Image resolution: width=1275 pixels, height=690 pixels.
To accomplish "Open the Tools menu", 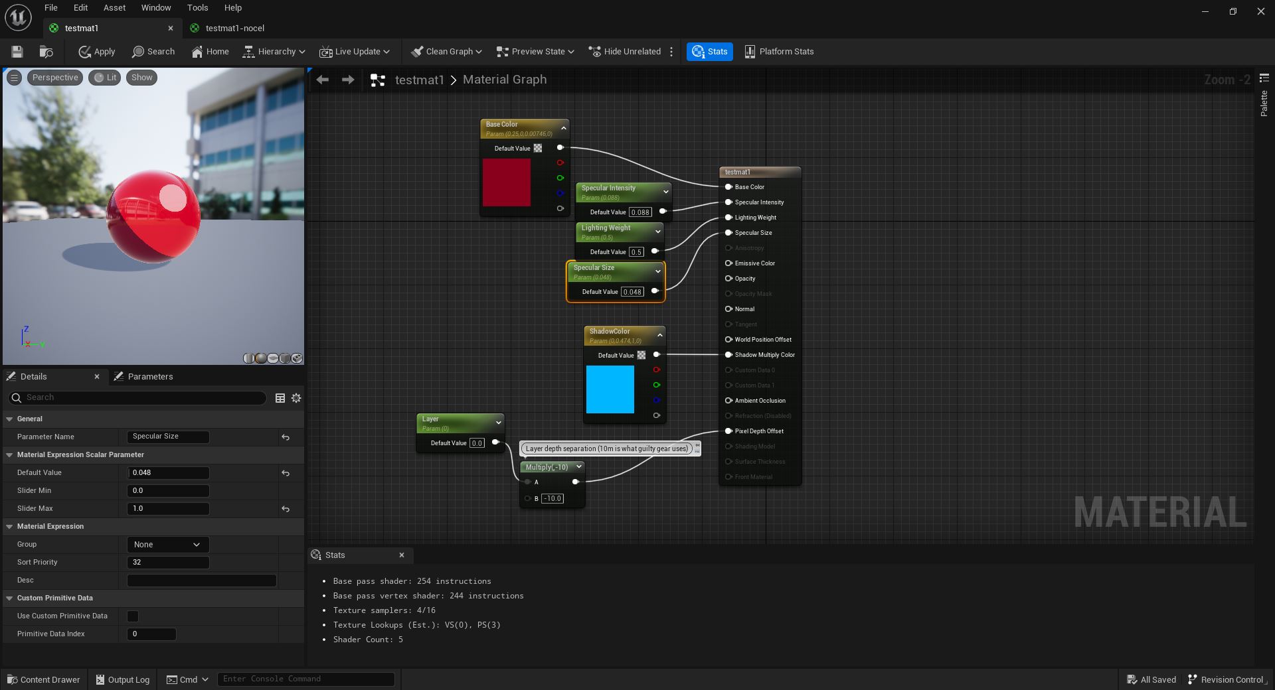I will tap(197, 8).
